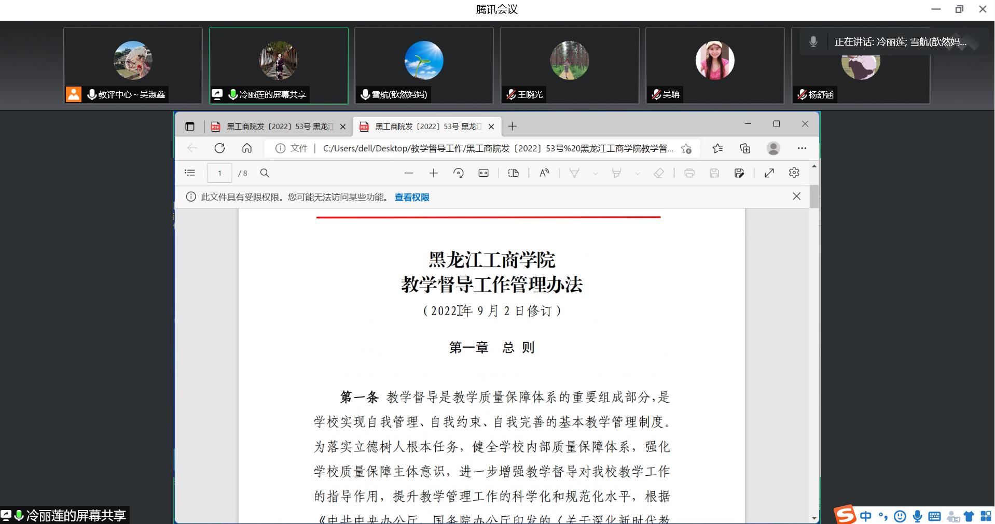Screen dimensions: 995x524
Task: Open a new browser tab
Action: (512, 126)
